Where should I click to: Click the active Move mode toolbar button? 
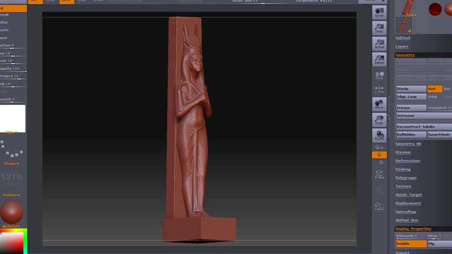67,2
